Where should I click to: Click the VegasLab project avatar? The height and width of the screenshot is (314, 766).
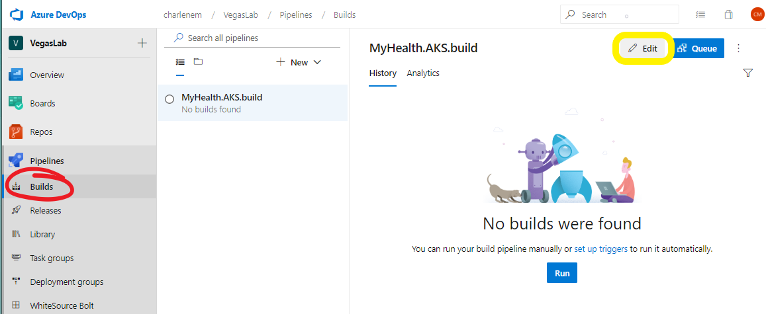coord(16,43)
